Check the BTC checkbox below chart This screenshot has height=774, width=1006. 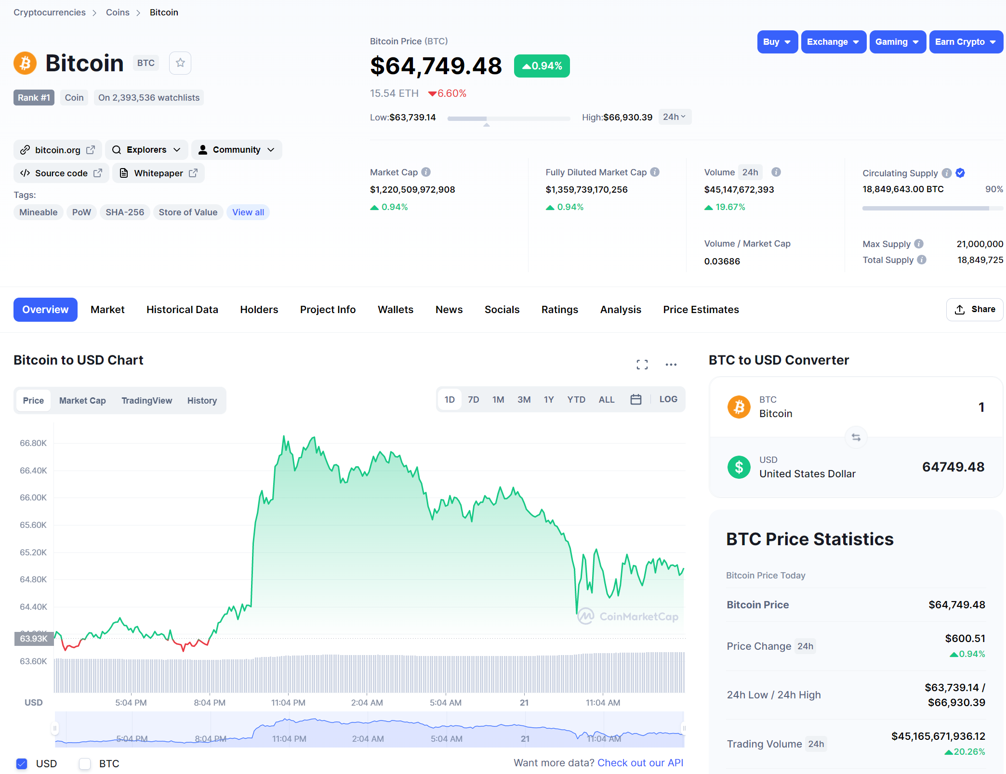(x=85, y=763)
